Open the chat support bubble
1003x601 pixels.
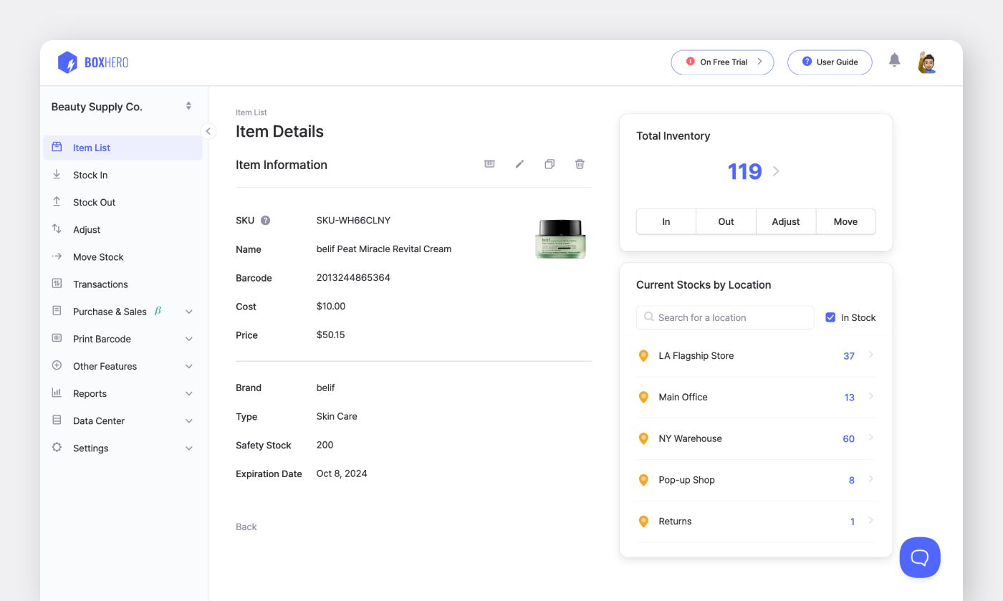pos(920,557)
